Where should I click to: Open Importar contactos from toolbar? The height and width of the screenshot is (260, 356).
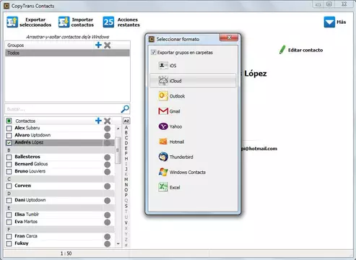[x=76, y=22]
